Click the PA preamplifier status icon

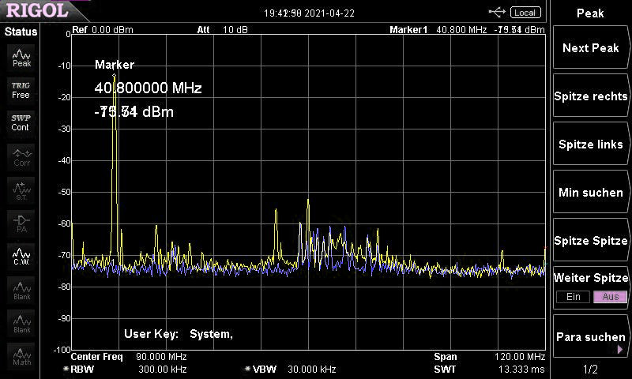click(x=21, y=223)
